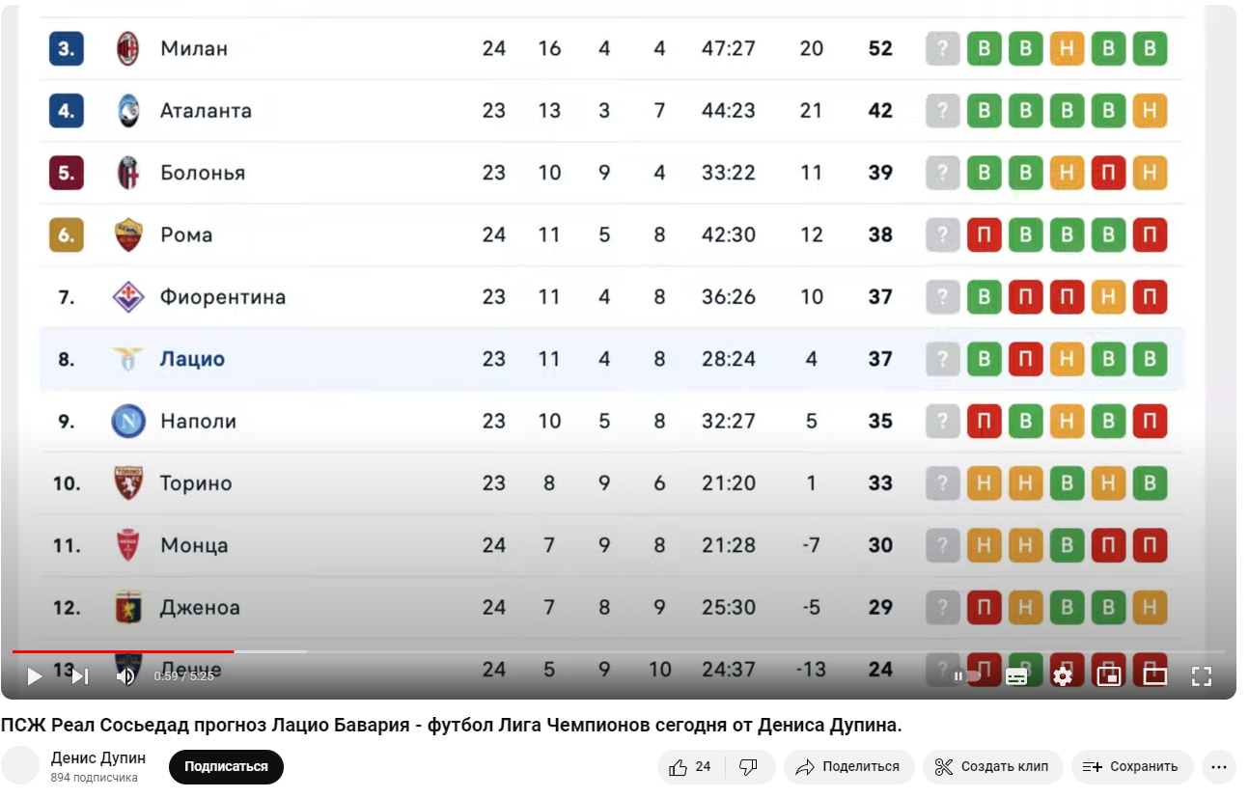Play the video
Viewport: 1249px width, 798px height.
35,676
